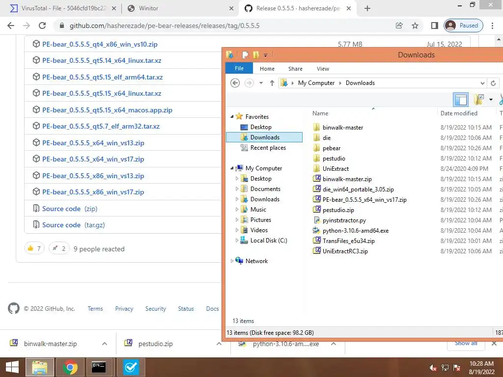This screenshot has height=377, width=503.
Task: Select UniExtractRC3.zip file
Action: pyautogui.click(x=345, y=251)
